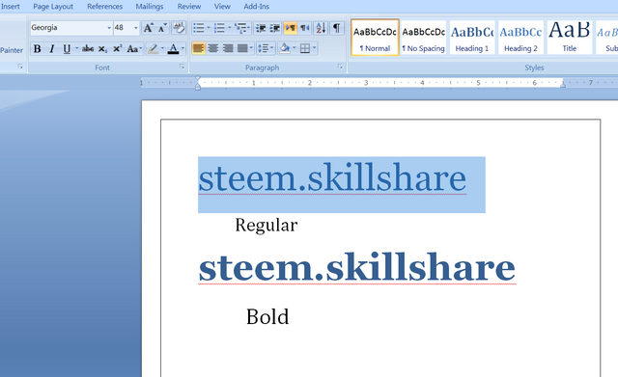This screenshot has height=377, width=618.
Task: Apply bullet list formatting
Action: click(199, 28)
